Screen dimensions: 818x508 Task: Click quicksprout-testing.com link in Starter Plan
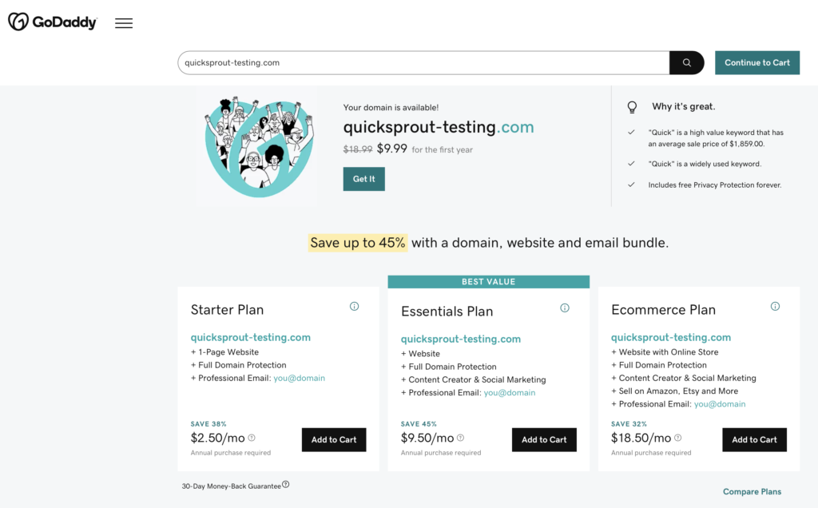(x=250, y=337)
